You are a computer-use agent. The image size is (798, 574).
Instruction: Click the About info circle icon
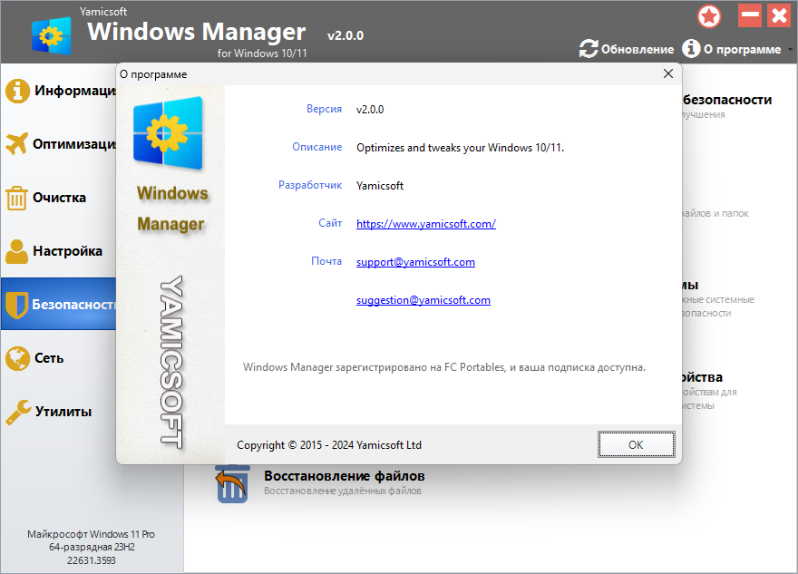coord(691,49)
